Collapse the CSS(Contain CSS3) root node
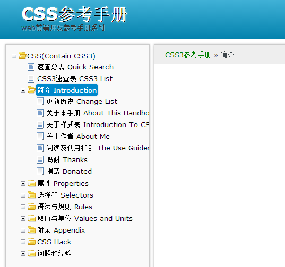The image size is (285, 267). click(14, 56)
